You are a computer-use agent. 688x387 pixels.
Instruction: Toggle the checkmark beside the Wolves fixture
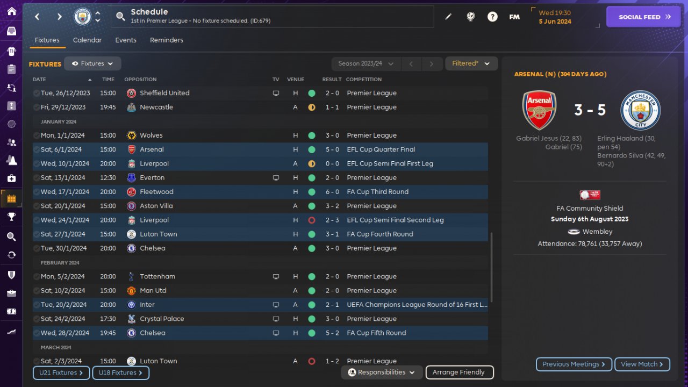pyautogui.click(x=37, y=135)
